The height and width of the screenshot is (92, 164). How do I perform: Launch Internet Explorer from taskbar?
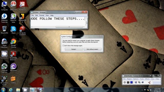pos(11,90)
